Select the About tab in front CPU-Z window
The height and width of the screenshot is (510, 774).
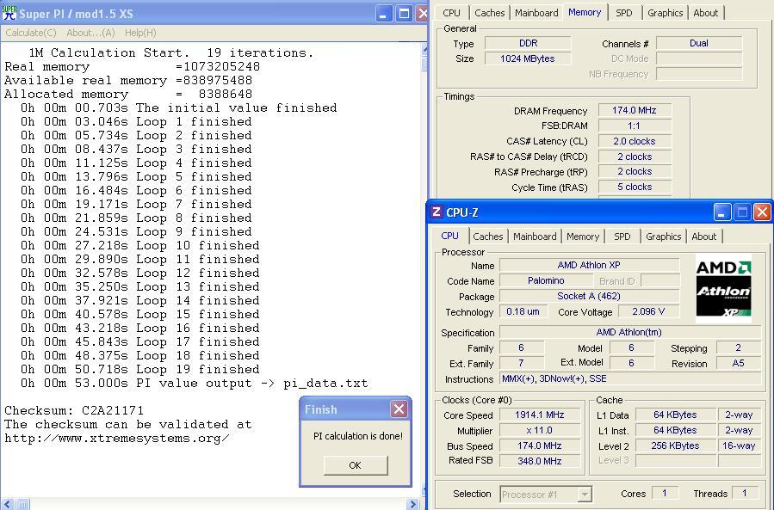pos(704,237)
